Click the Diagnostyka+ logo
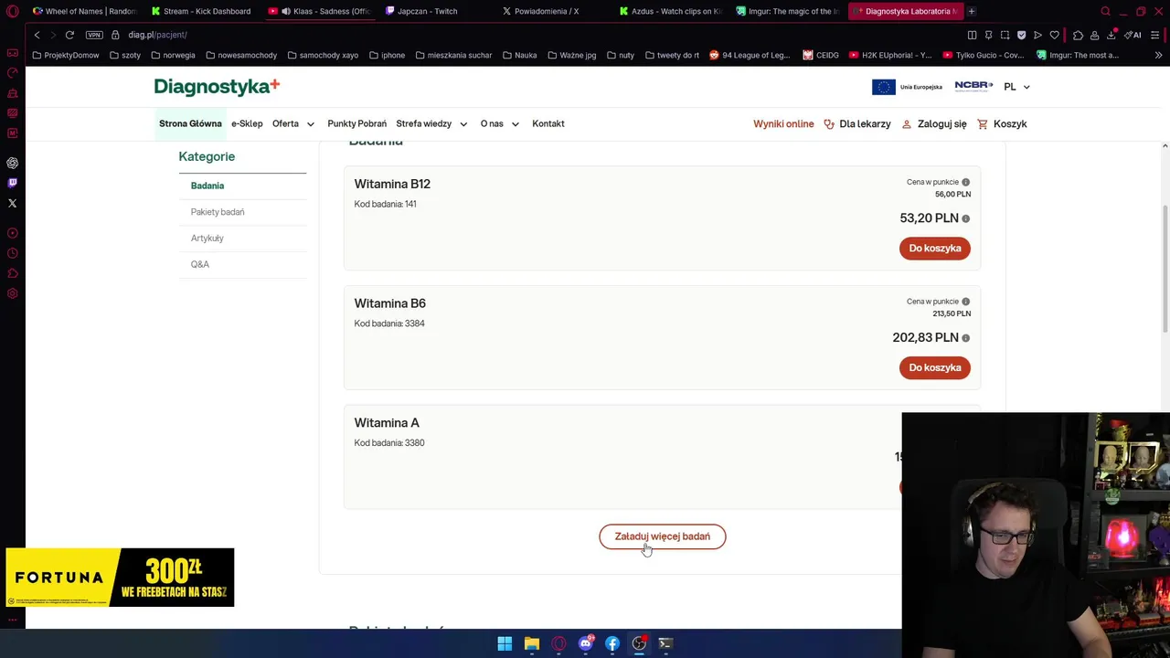The image size is (1170, 658). [217, 87]
